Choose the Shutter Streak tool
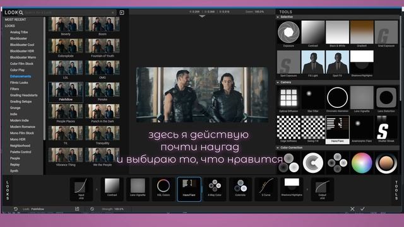The width and height of the screenshot is (404, 227). pyautogui.click(x=386, y=129)
